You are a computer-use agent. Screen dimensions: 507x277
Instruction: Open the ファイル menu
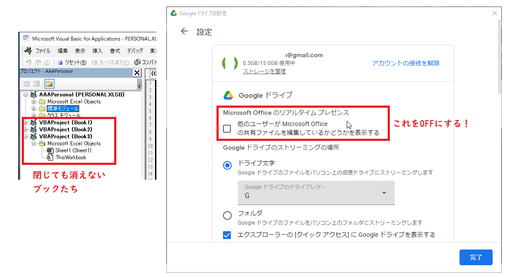tap(43, 51)
